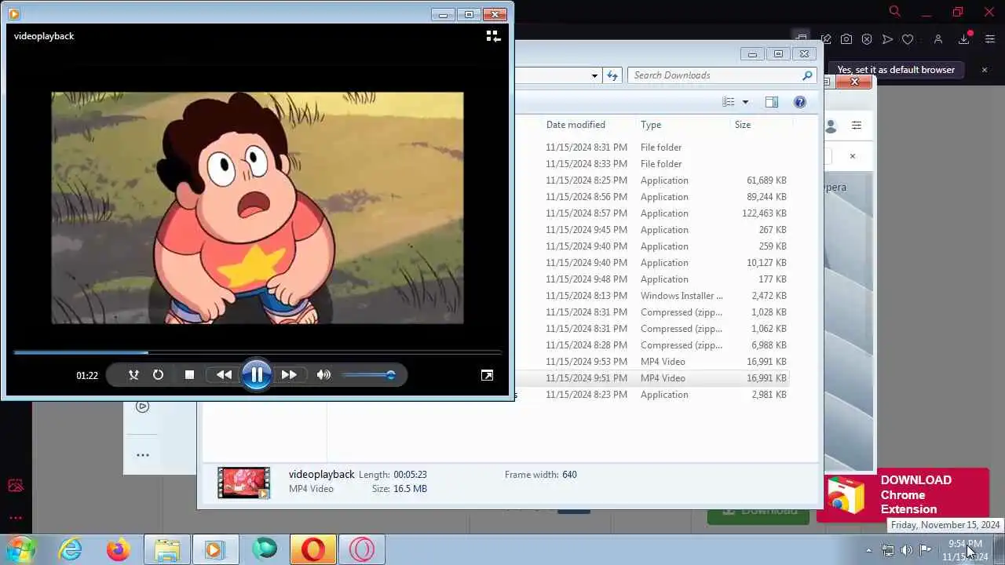
Task: Open the three-dot menu in white sidebar
Action: coord(142,455)
